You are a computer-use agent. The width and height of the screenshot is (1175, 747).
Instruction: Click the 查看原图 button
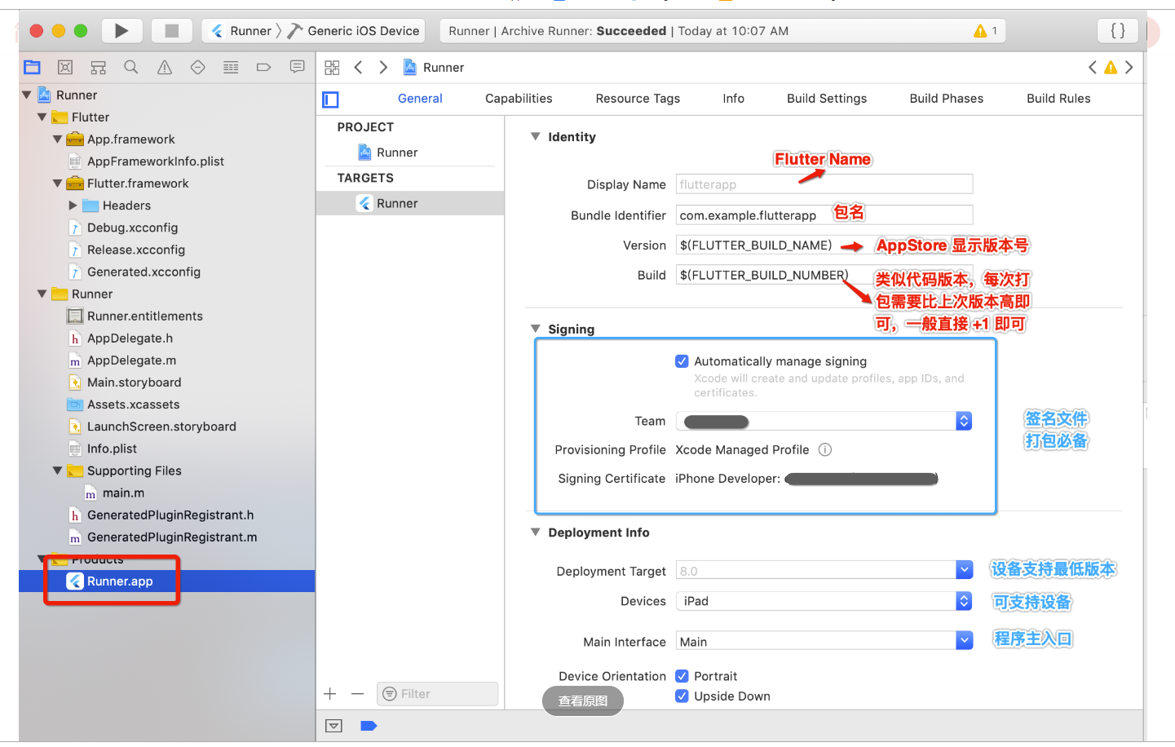point(583,701)
